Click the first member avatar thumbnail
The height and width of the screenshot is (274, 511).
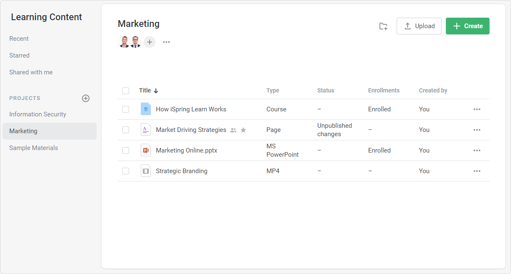point(124,42)
